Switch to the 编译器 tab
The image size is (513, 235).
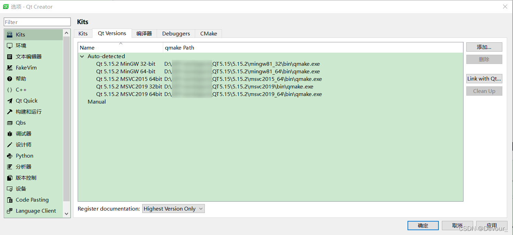pyautogui.click(x=144, y=33)
